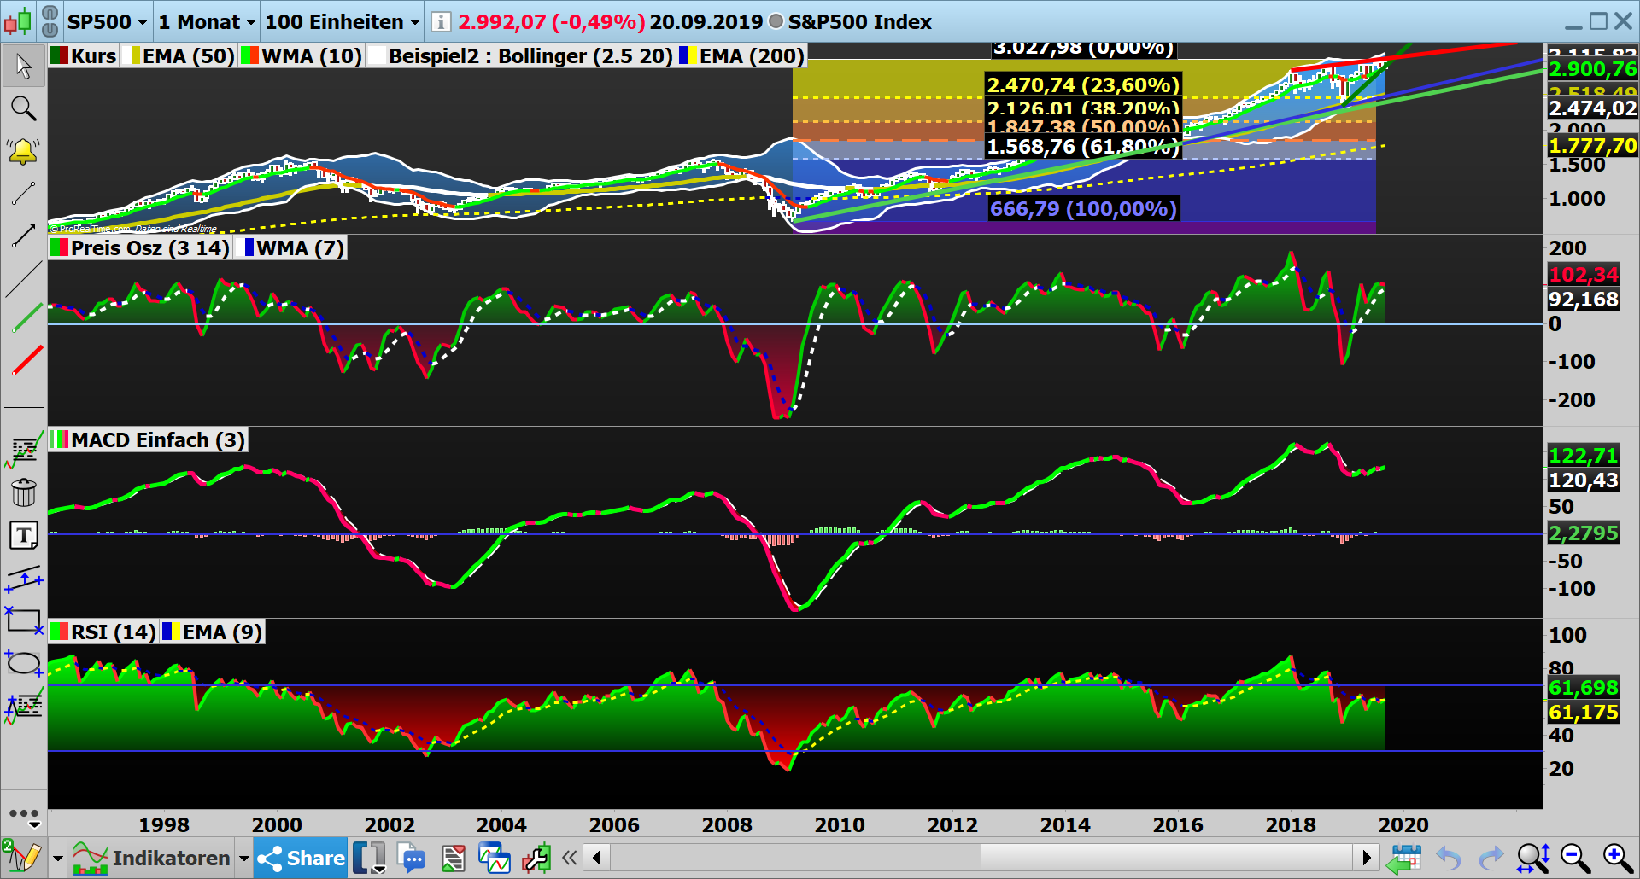
Task: Undo the last action
Action: click(x=1449, y=858)
